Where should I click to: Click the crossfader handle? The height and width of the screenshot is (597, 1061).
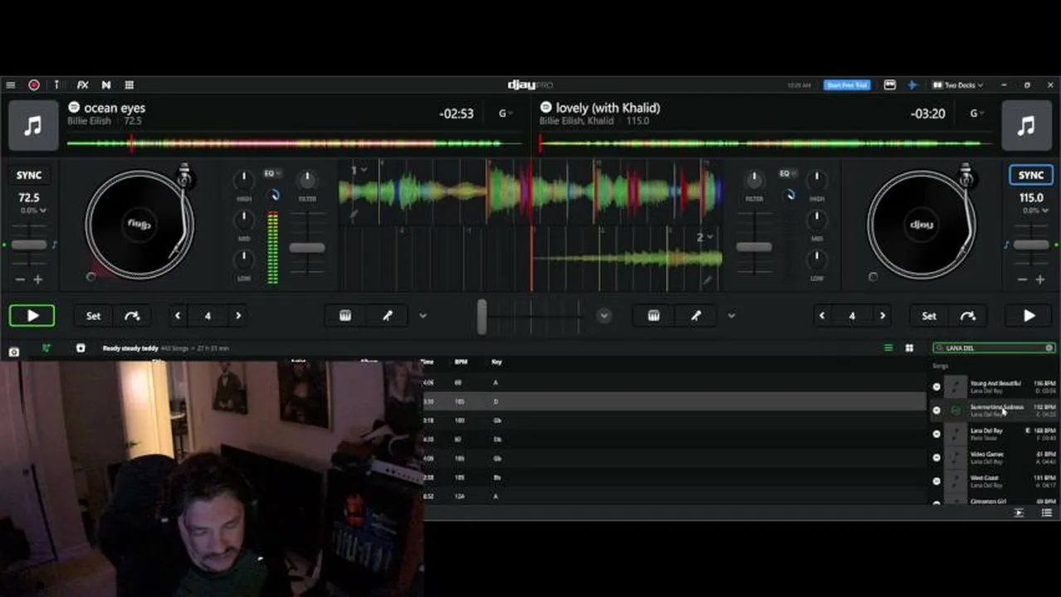(x=482, y=317)
